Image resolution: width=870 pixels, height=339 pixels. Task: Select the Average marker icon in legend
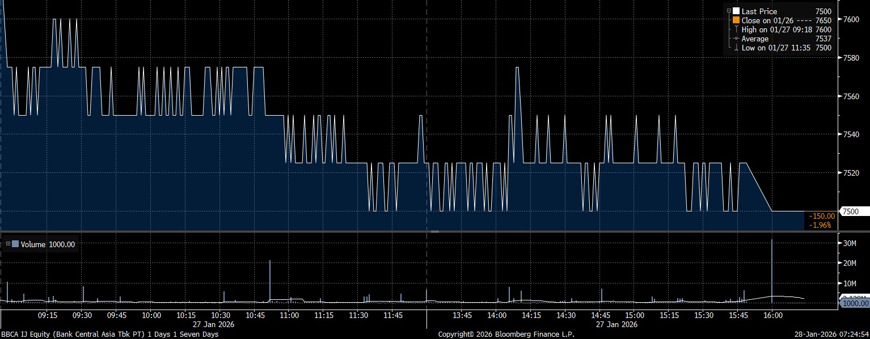[736, 39]
